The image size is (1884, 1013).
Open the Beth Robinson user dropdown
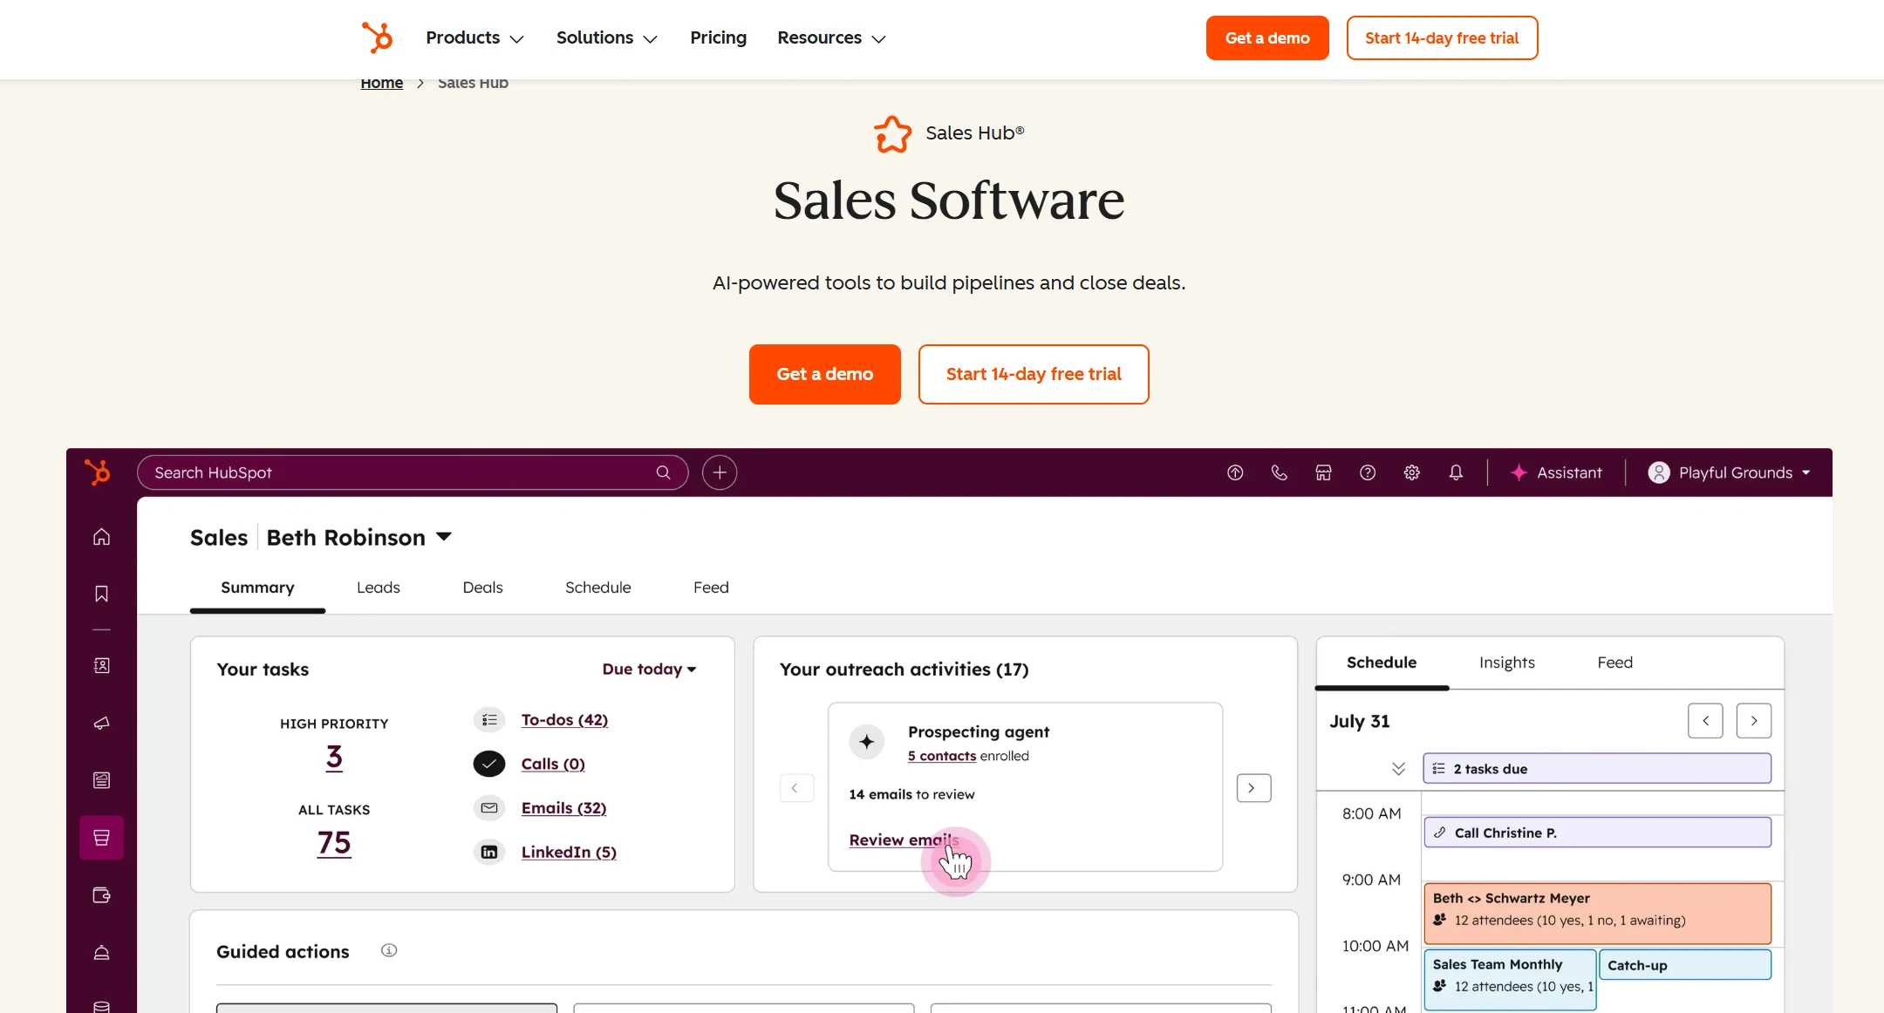point(359,537)
